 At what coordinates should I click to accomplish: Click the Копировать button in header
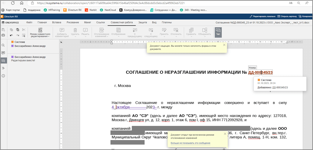click(305, 16)
